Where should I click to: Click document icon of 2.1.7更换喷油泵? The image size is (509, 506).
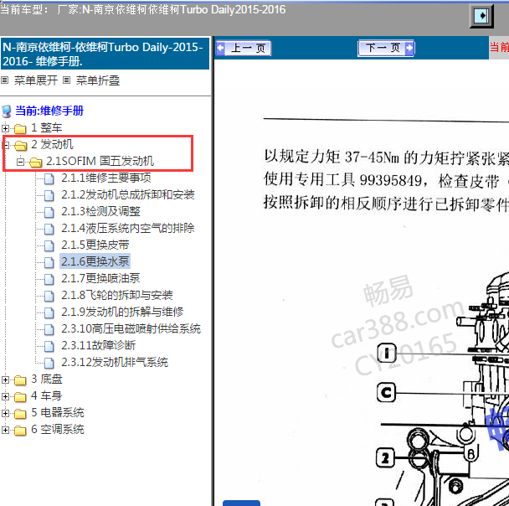coord(49,279)
